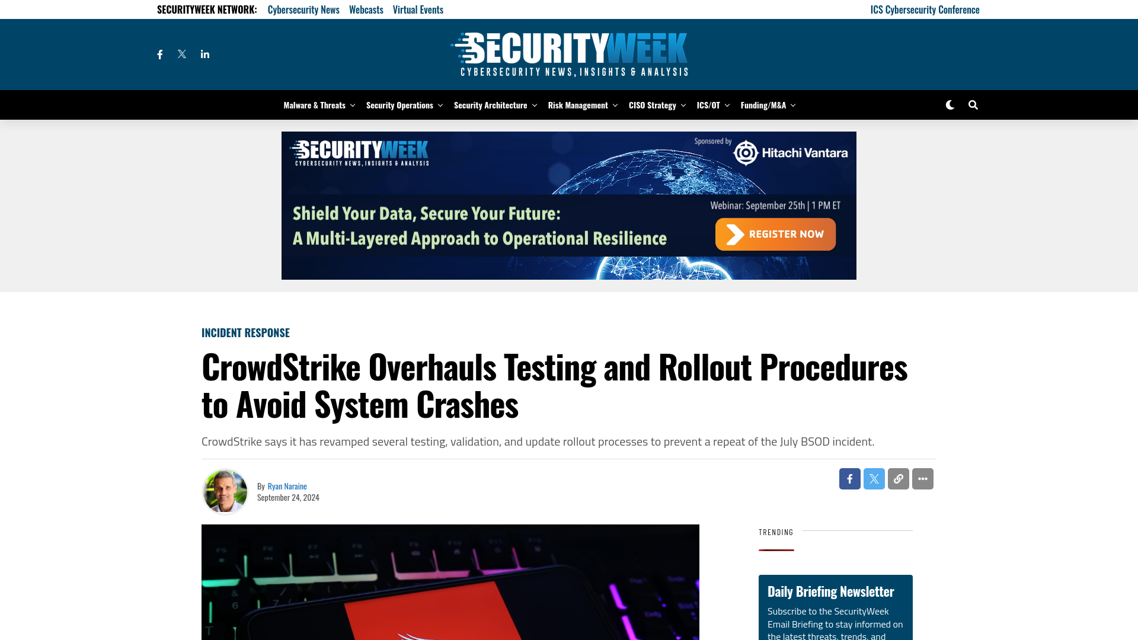Open the search icon on navbar

[x=972, y=104]
